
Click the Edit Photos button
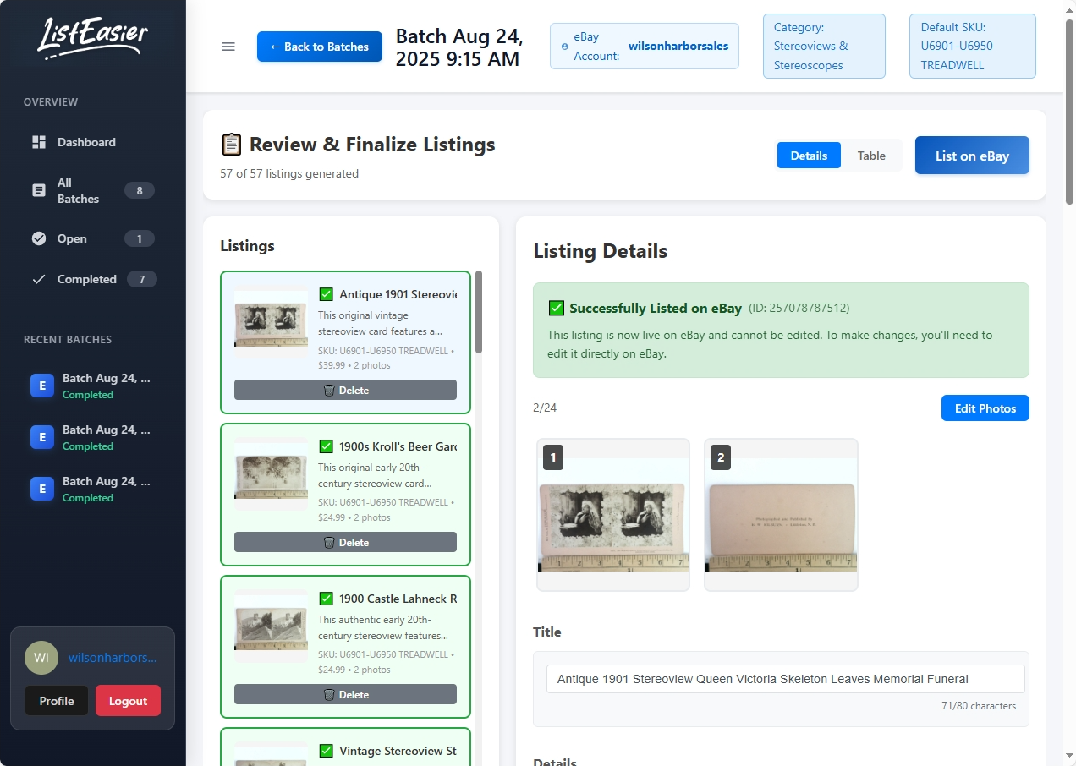[985, 408]
